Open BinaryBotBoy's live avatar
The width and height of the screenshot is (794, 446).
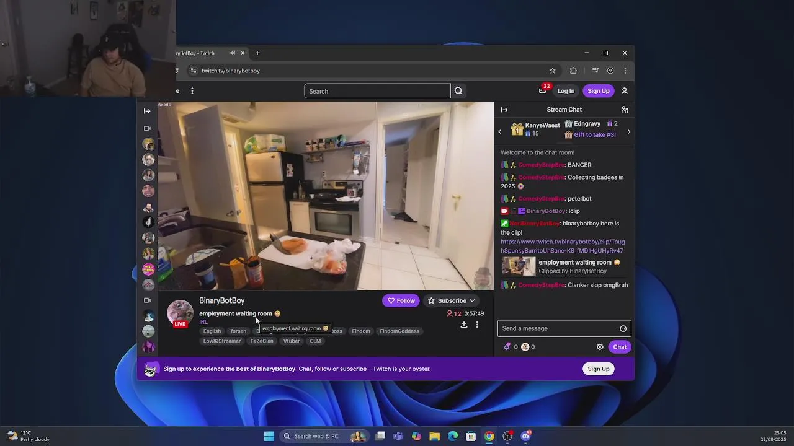click(x=180, y=313)
